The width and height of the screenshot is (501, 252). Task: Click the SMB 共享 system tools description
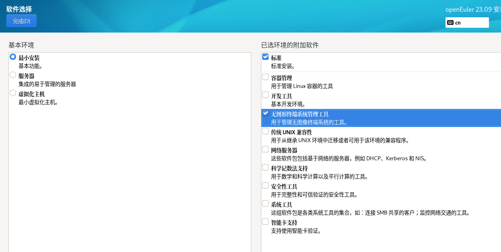coord(371,213)
